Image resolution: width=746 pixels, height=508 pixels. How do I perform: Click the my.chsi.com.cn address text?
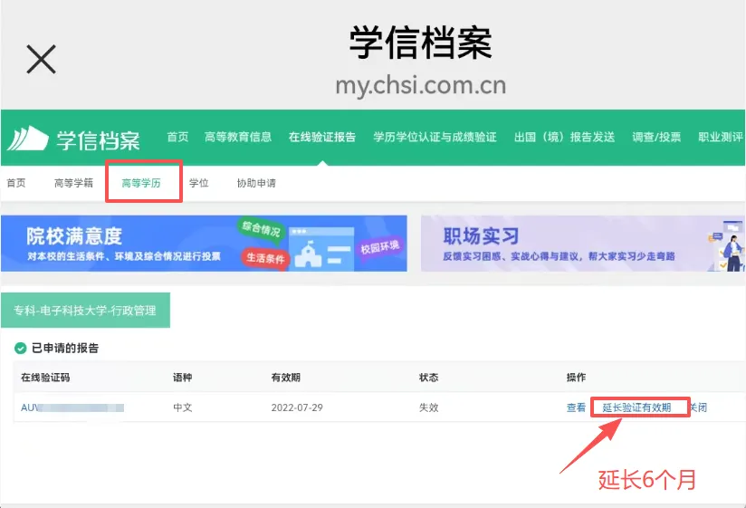tap(421, 86)
